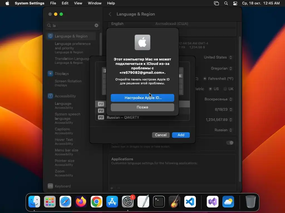
Task: Click the Позже button
Action: [x=142, y=107]
